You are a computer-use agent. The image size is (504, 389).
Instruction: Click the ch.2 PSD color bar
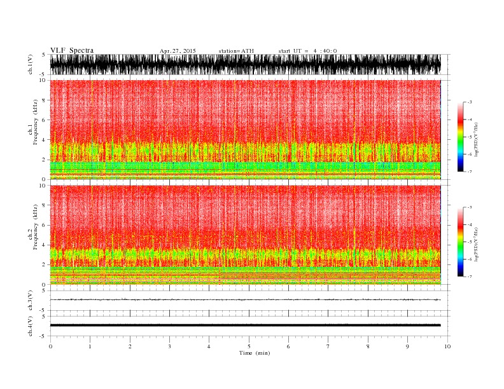[x=460, y=242]
